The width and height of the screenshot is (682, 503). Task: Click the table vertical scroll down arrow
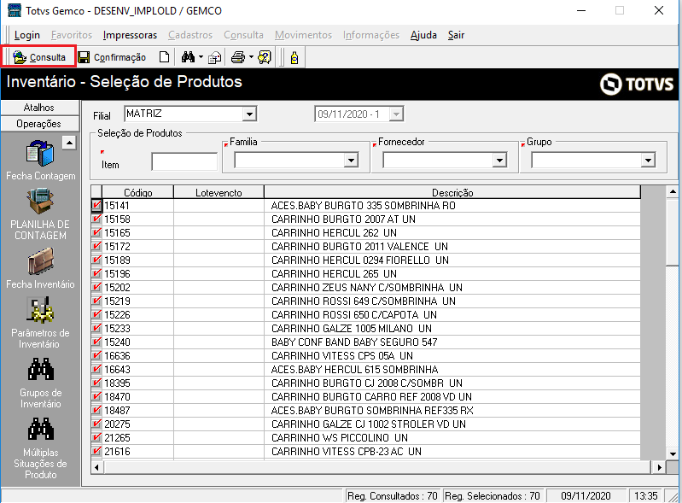click(673, 453)
